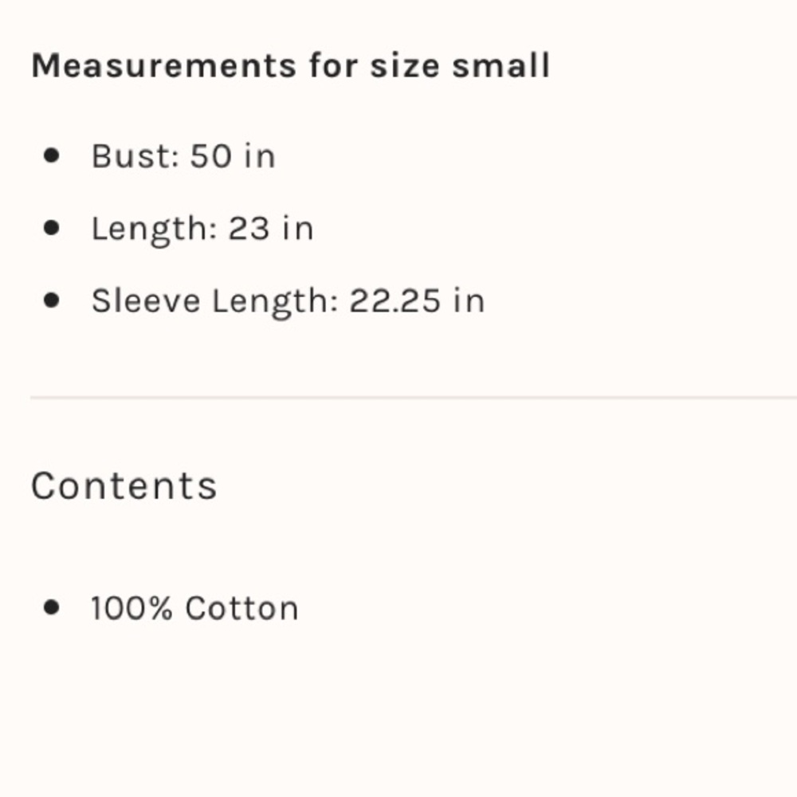This screenshot has width=797, height=797.
Task: Click the bullet point before Bust
Action: tap(53, 155)
